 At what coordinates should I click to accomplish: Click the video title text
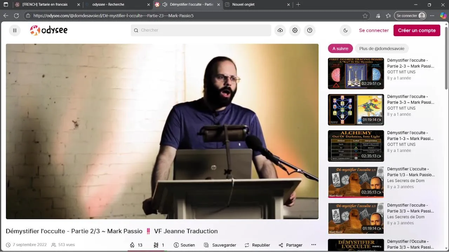(112, 231)
